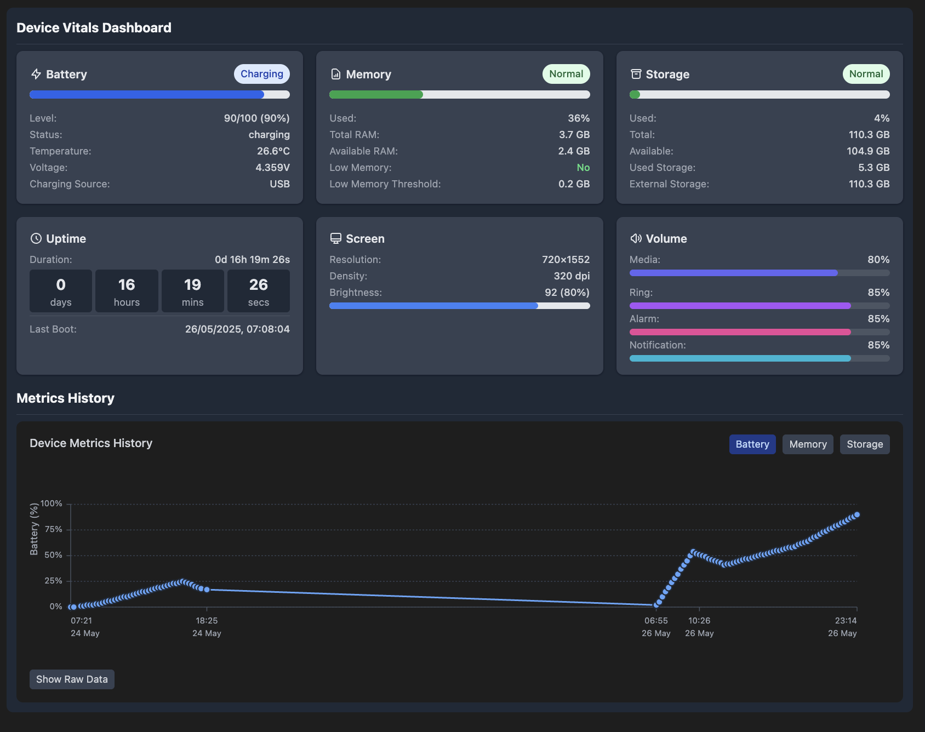Screen dimensions: 925x732
Task: Click the Normal badge on Storage card
Action: point(866,73)
